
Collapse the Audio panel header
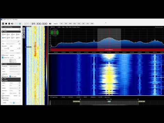point(11,64)
